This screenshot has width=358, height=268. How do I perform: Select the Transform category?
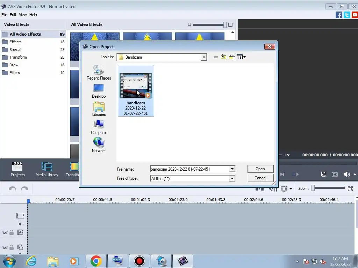pos(34,57)
